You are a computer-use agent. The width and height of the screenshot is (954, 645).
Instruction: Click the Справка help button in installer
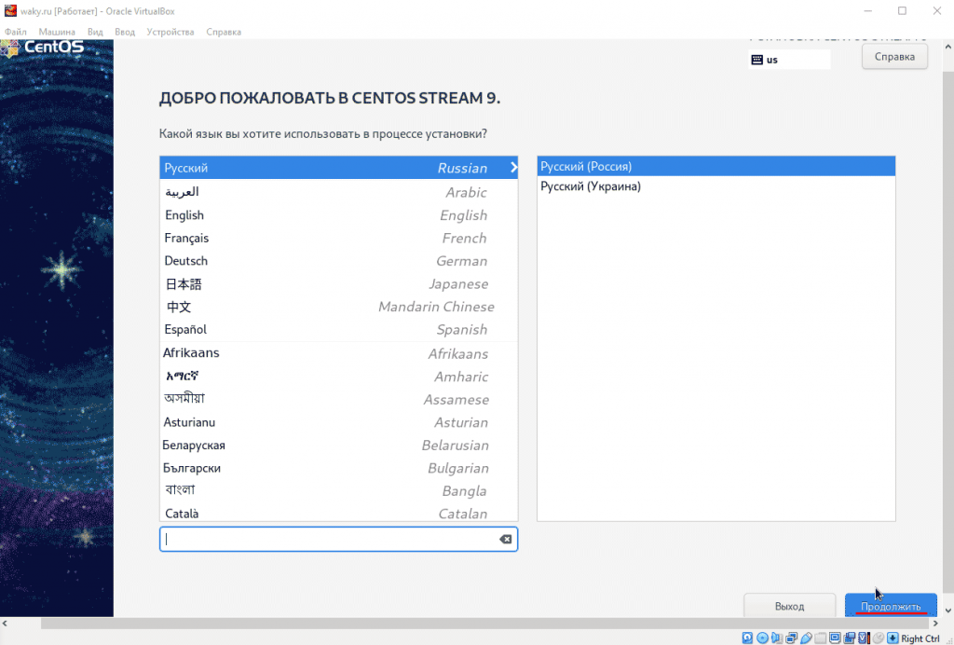(x=894, y=57)
